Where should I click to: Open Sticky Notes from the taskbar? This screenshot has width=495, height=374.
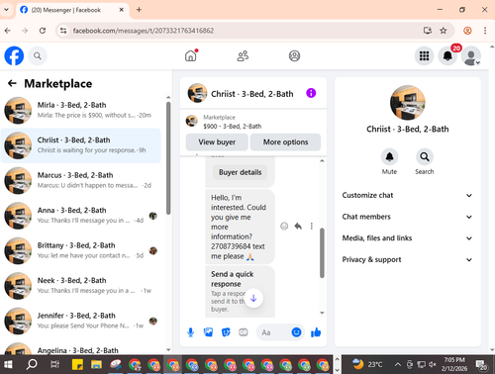[x=77, y=364]
